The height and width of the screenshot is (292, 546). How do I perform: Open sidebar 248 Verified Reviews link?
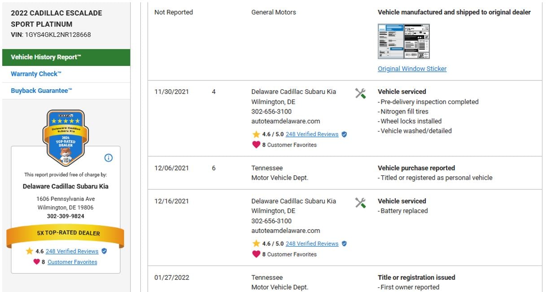tap(72, 251)
